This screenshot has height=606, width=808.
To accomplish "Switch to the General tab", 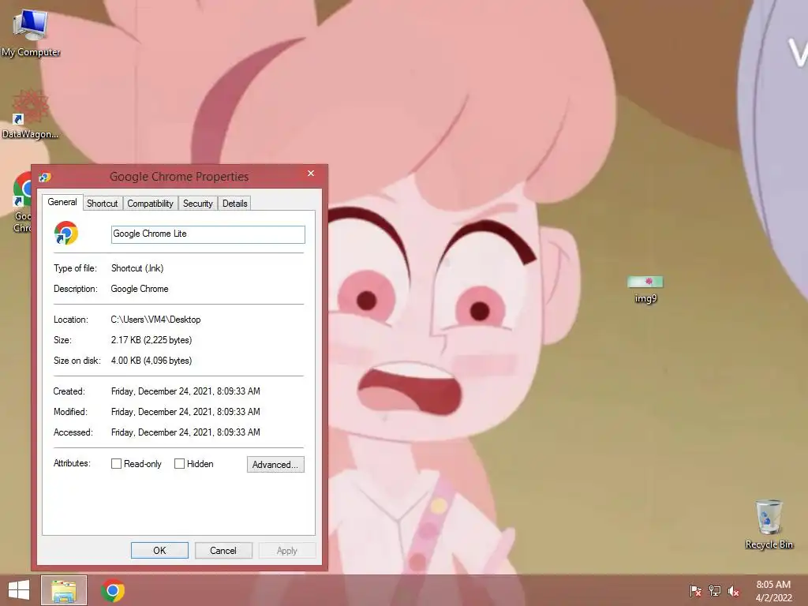I will coord(62,202).
